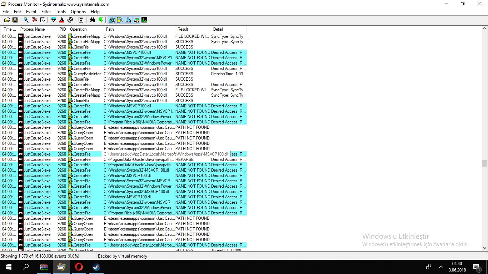The width and height of the screenshot is (488, 274).
Task: Open the Options menu
Action: click(x=78, y=12)
